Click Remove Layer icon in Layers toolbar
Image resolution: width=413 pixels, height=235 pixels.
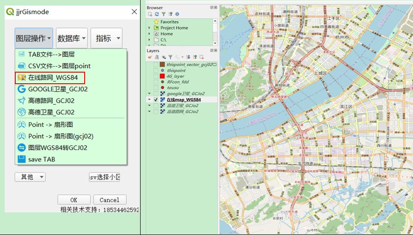coord(202,57)
